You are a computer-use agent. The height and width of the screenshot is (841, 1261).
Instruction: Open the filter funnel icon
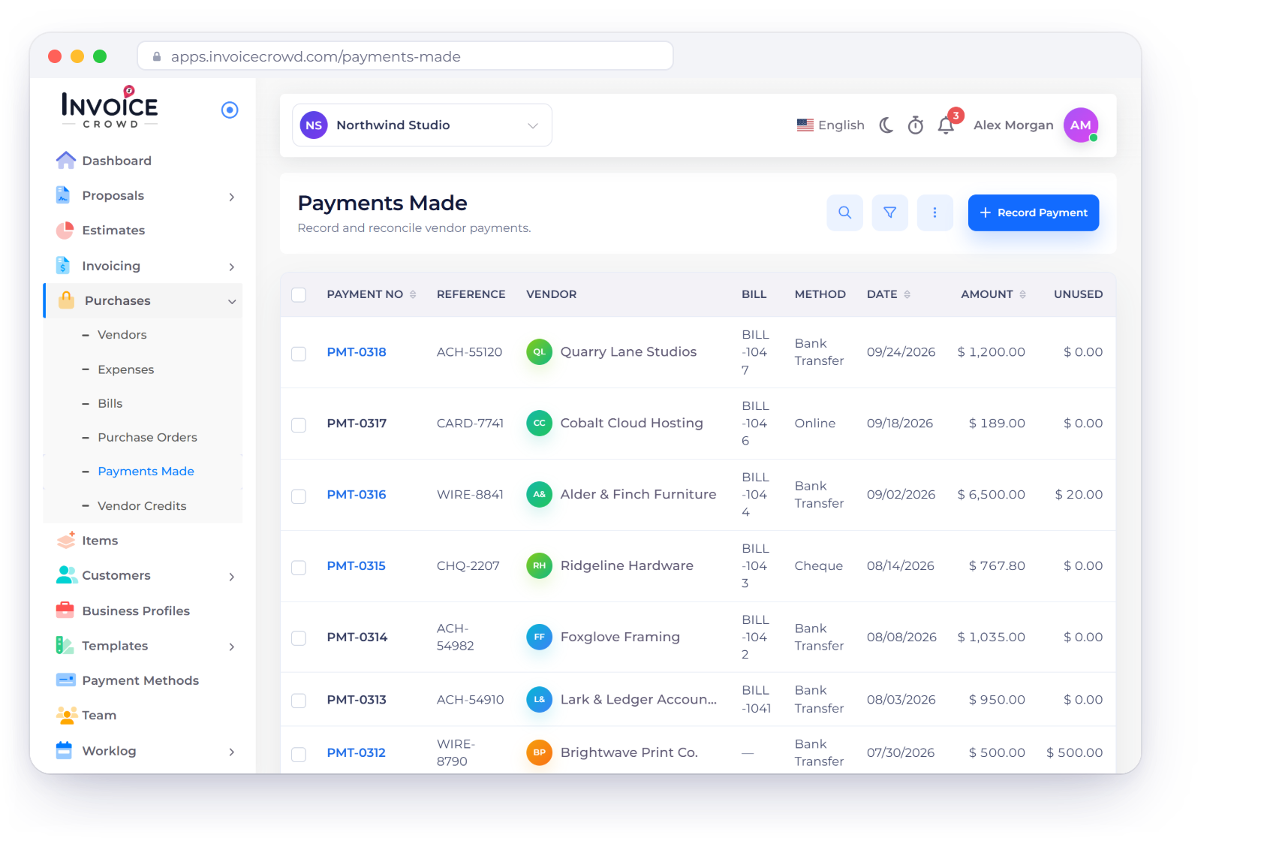point(889,213)
